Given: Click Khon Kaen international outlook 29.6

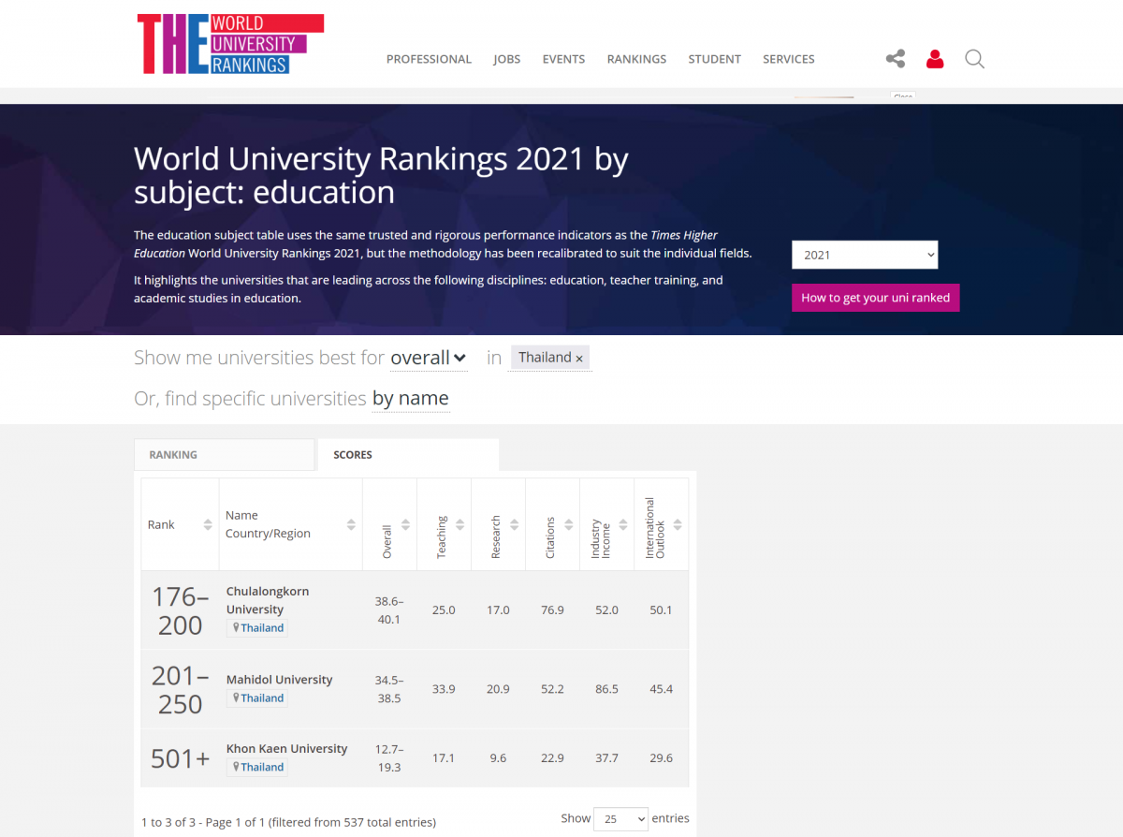Looking at the screenshot, I should 662,758.
